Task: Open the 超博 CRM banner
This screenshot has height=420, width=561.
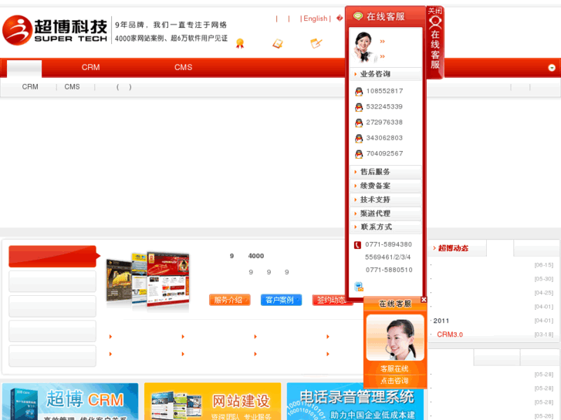Action: click(x=70, y=402)
